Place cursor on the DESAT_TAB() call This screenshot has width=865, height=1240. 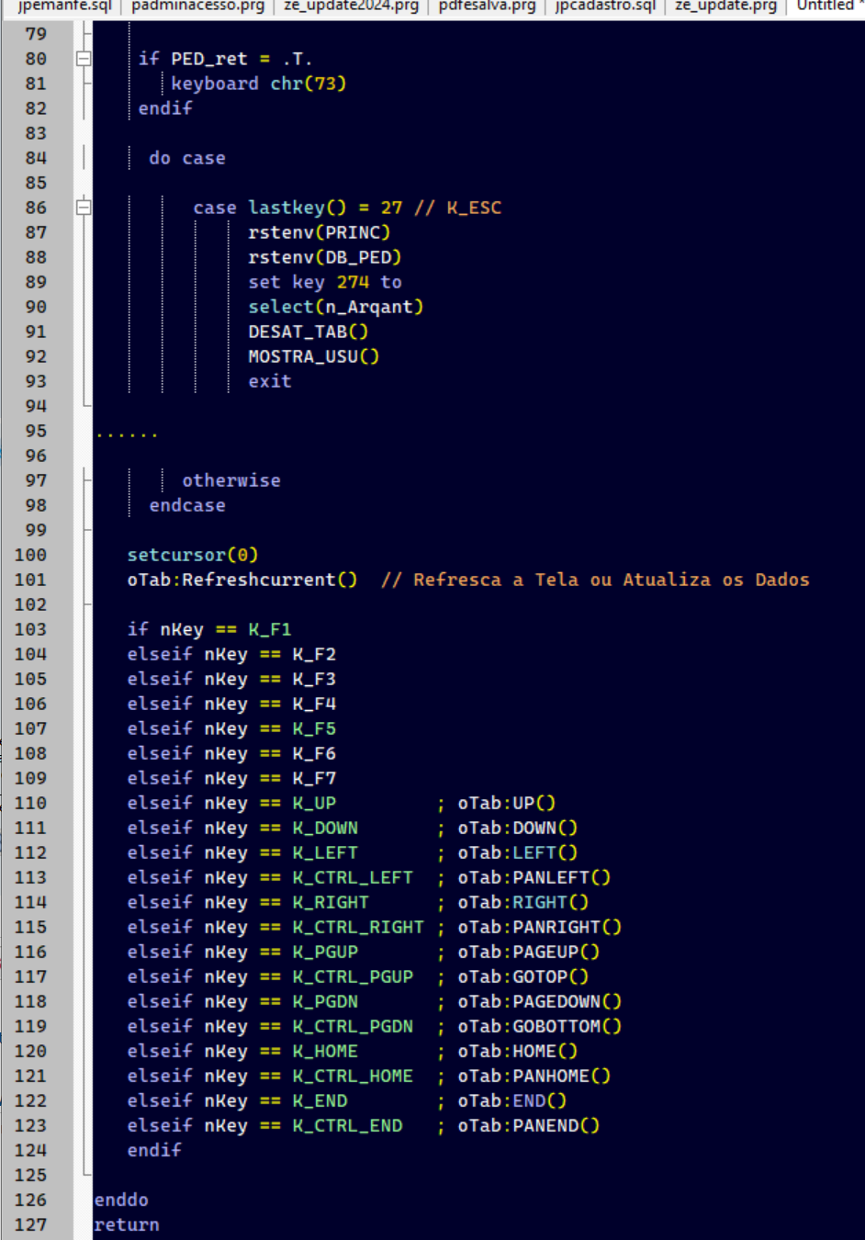[308, 332]
